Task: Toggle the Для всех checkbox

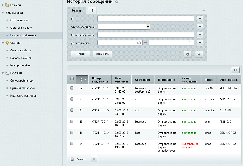Action: coord(72,159)
